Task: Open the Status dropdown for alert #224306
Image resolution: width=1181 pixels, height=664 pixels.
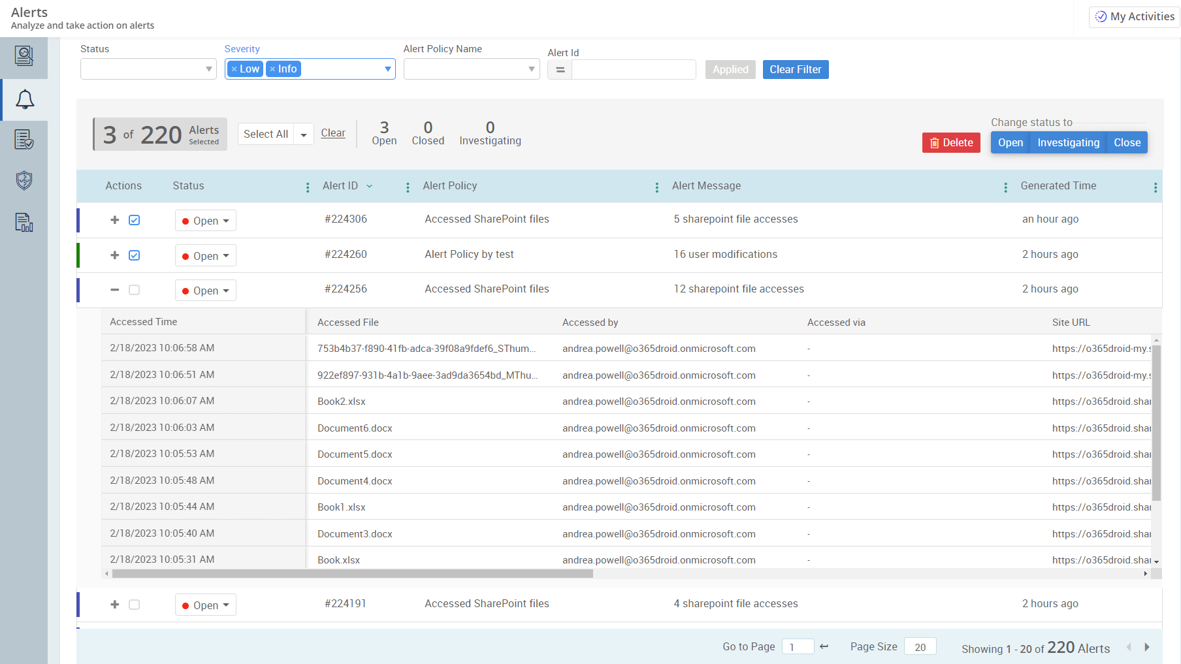Action: (205, 220)
